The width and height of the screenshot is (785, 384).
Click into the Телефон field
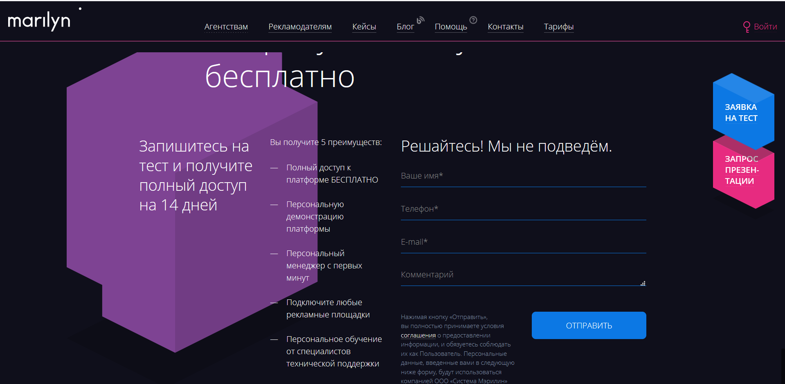(523, 209)
